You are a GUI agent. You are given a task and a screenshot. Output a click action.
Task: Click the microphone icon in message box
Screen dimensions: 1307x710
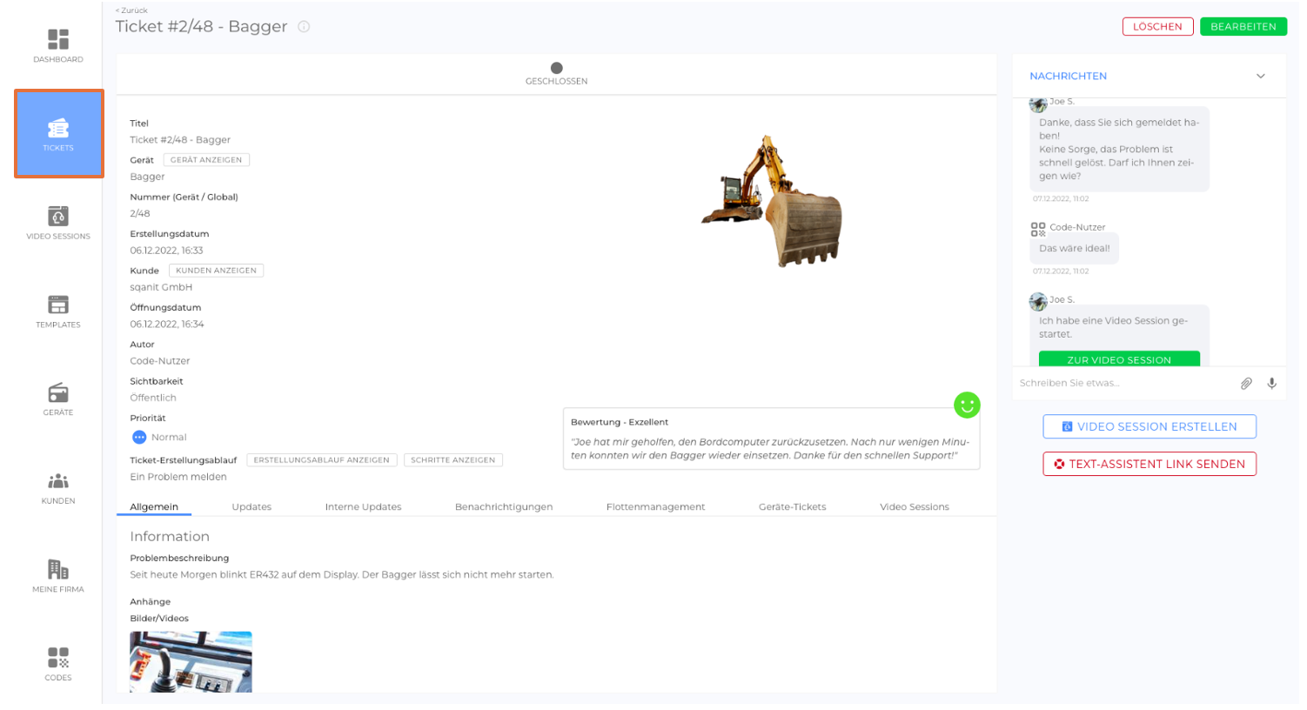tap(1271, 384)
